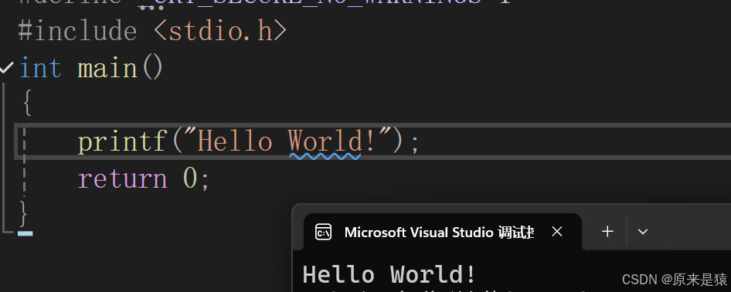Close the Microsoft Visual Studio debug console tab
The height and width of the screenshot is (292, 731).
[x=556, y=232]
